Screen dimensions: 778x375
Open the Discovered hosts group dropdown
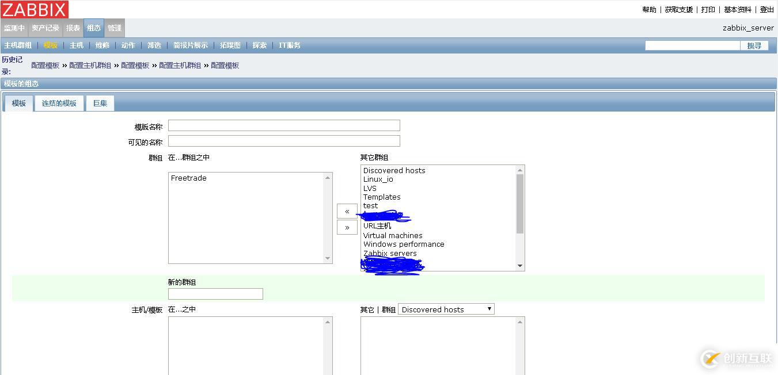tap(446, 309)
